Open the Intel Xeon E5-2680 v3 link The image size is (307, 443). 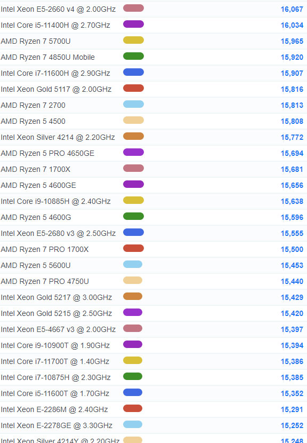(x=58, y=233)
